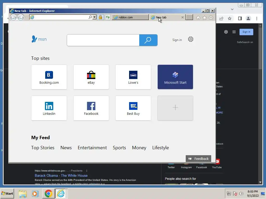Image resolution: width=266 pixels, height=199 pixels.
Task: Open a blank new tab button in IE
Action: point(189,17)
